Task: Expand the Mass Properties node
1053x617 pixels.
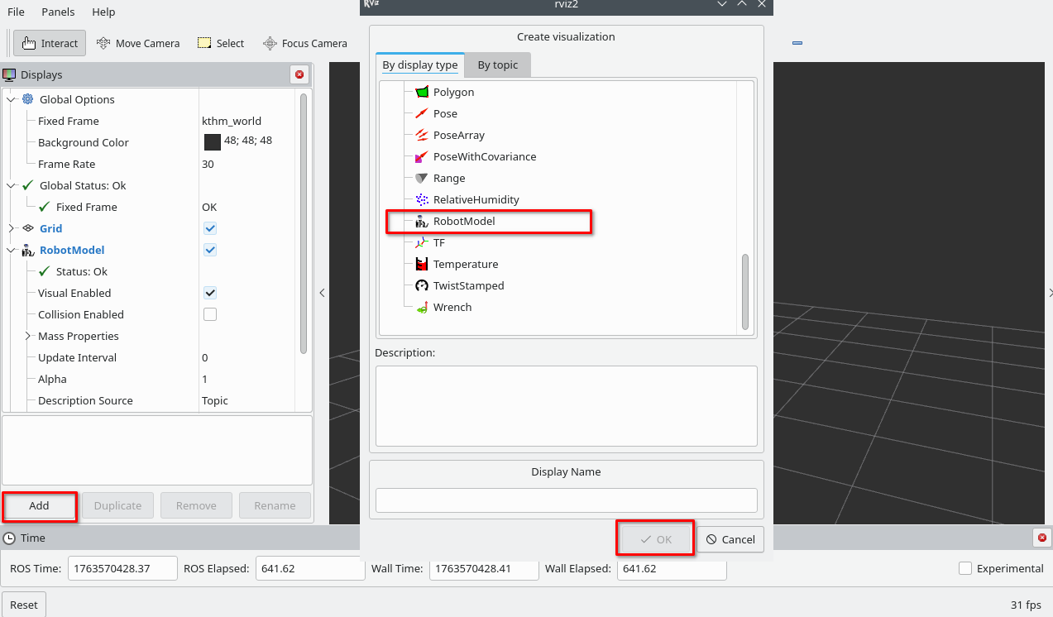Action: click(27, 336)
